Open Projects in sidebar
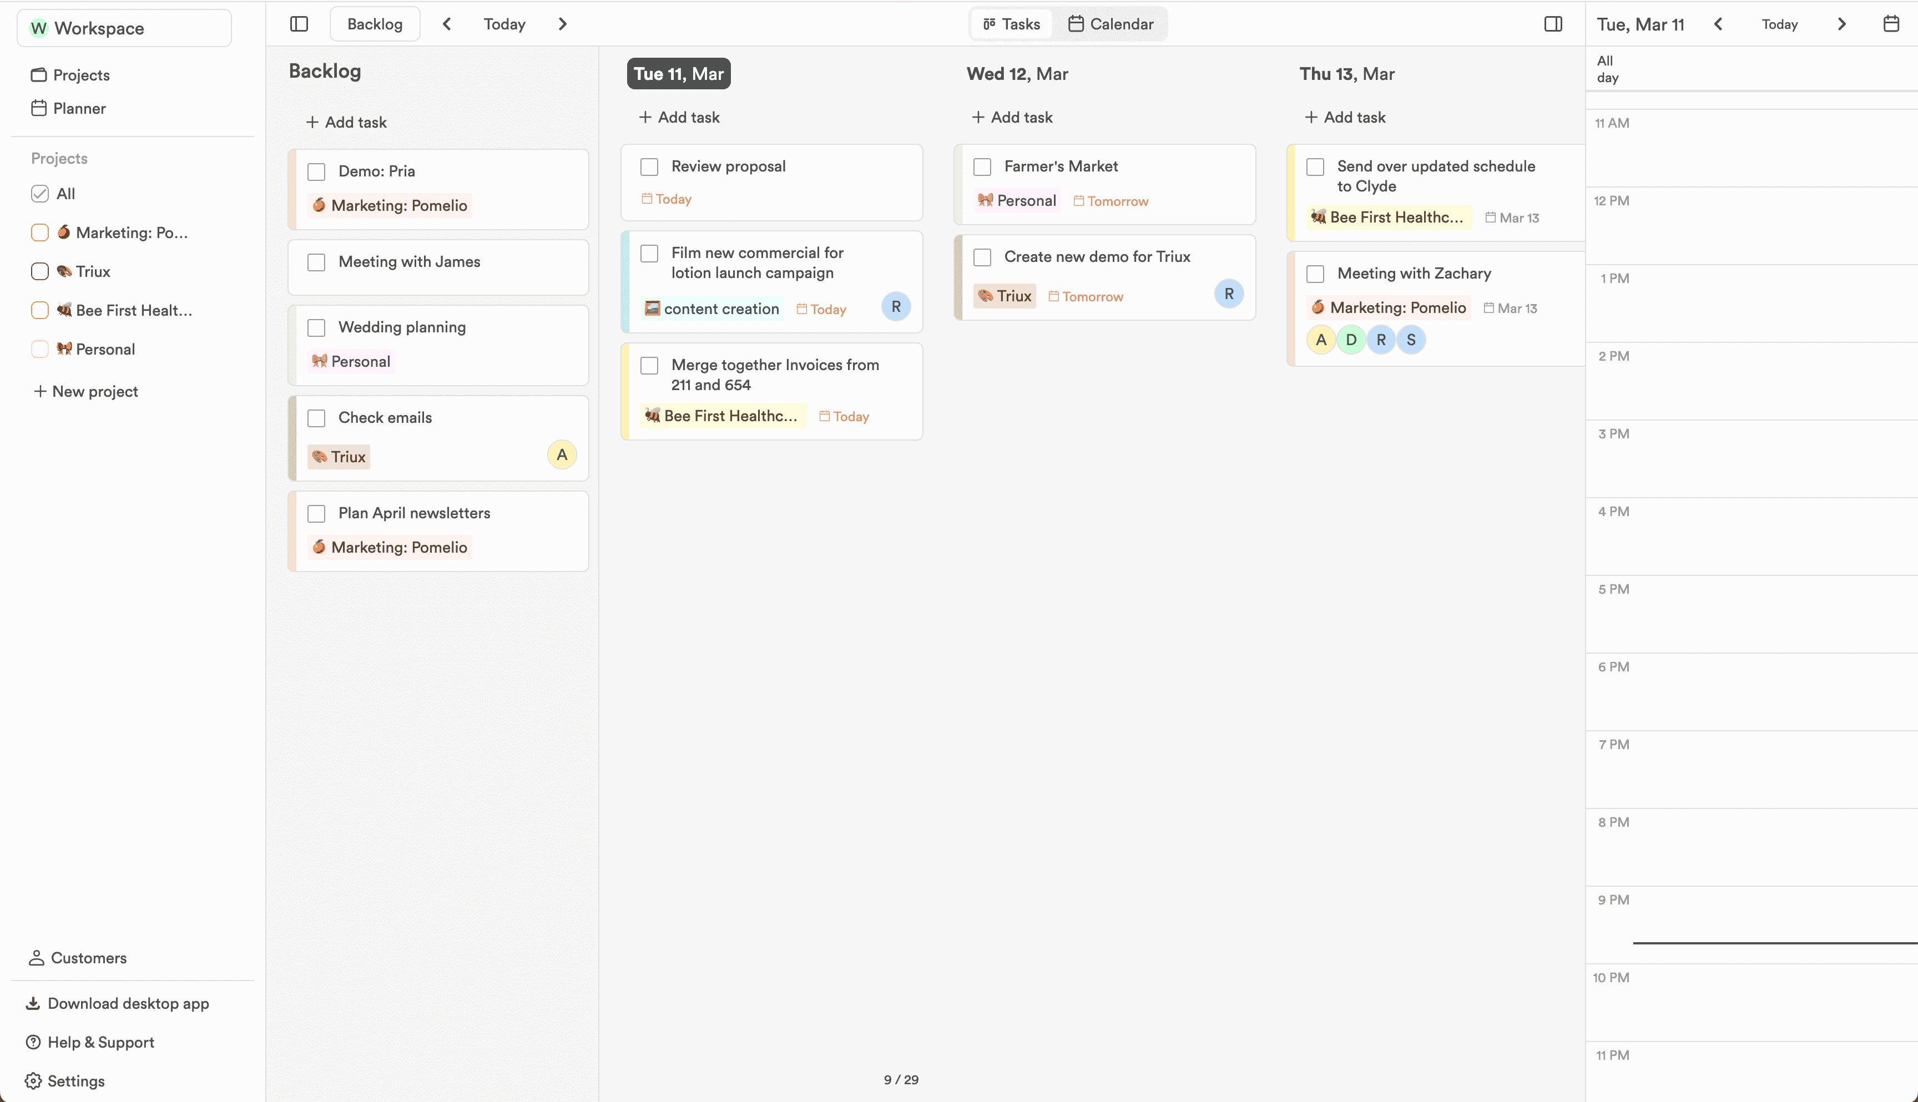 (x=70, y=75)
